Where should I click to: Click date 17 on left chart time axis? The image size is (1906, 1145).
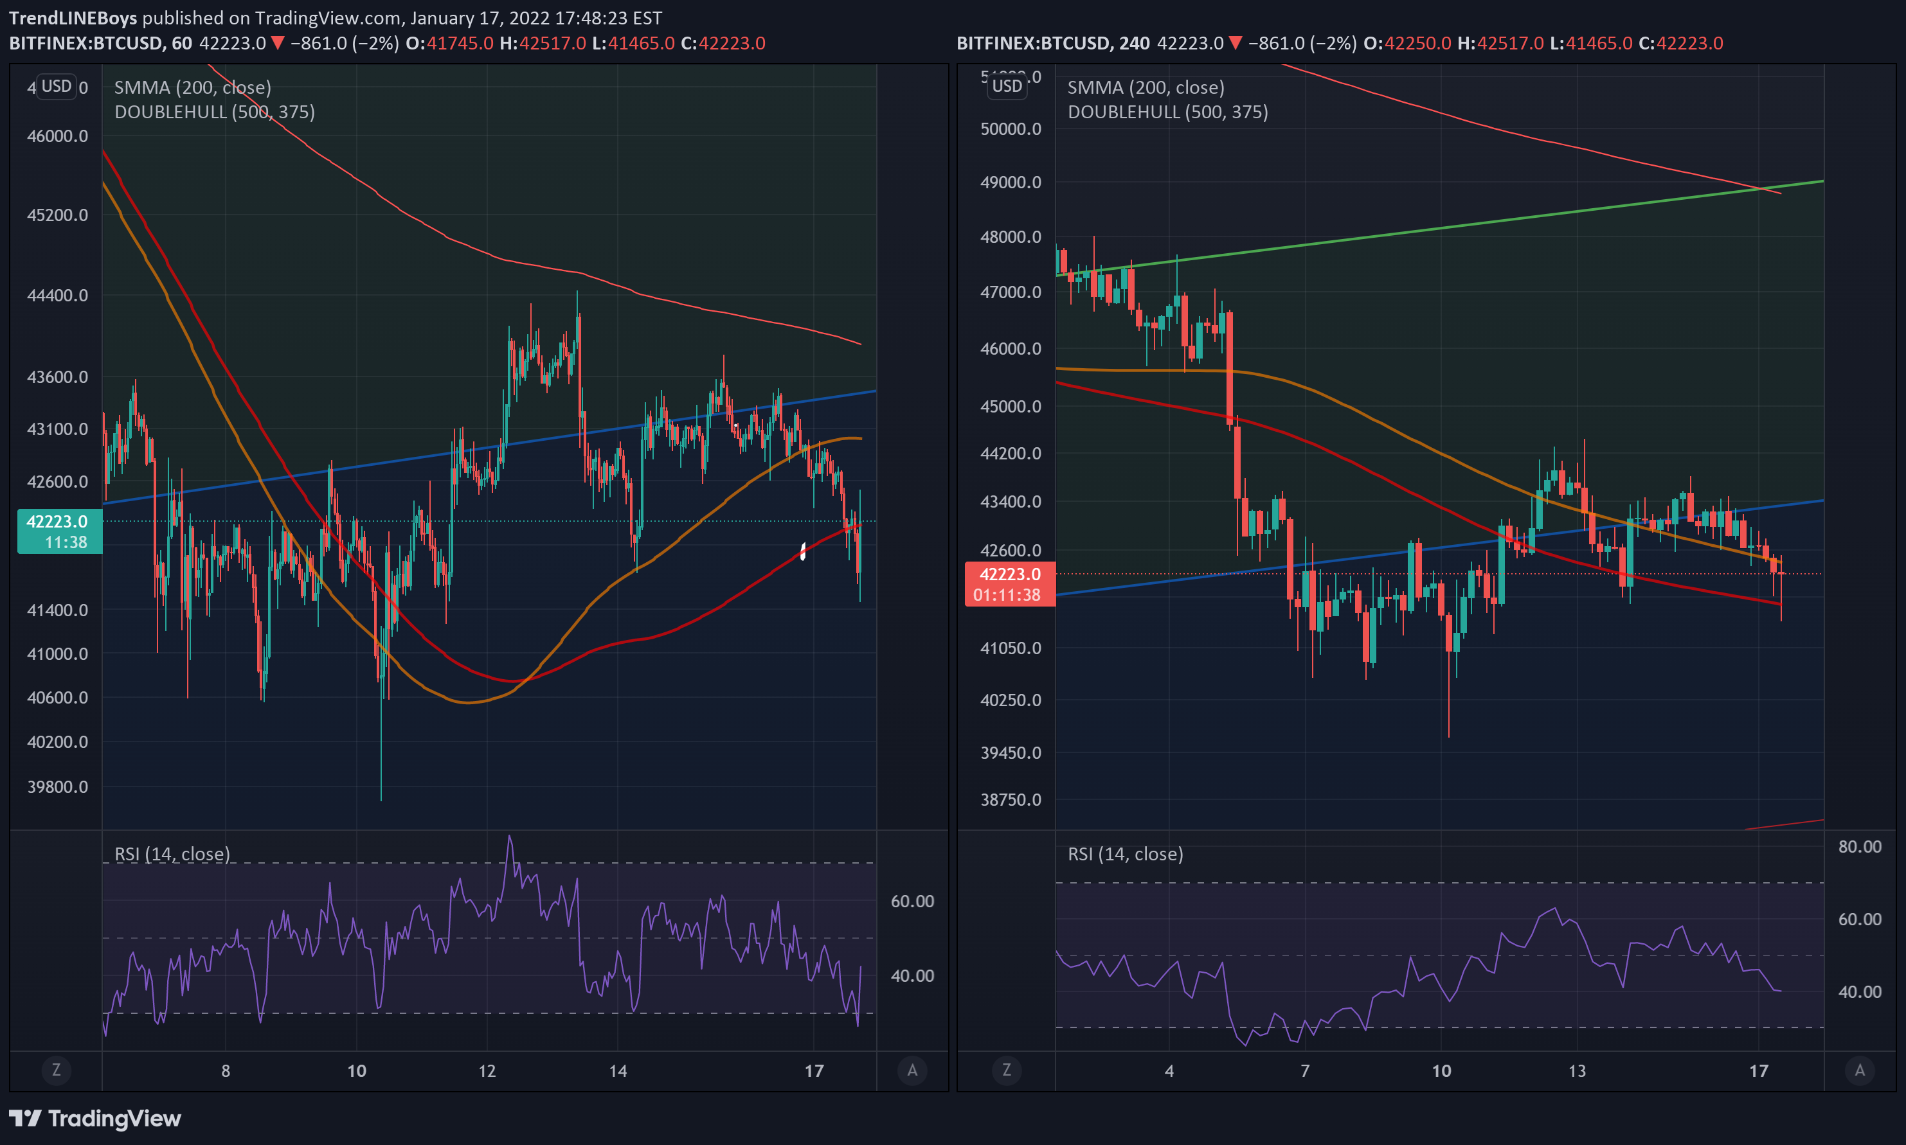coord(814,1071)
